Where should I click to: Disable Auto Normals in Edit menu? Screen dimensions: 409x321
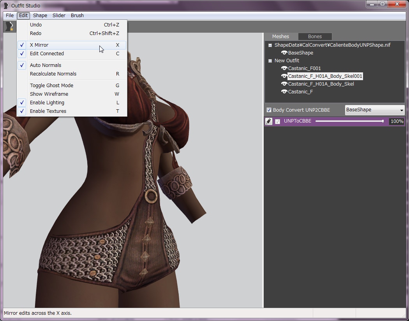(x=46, y=65)
